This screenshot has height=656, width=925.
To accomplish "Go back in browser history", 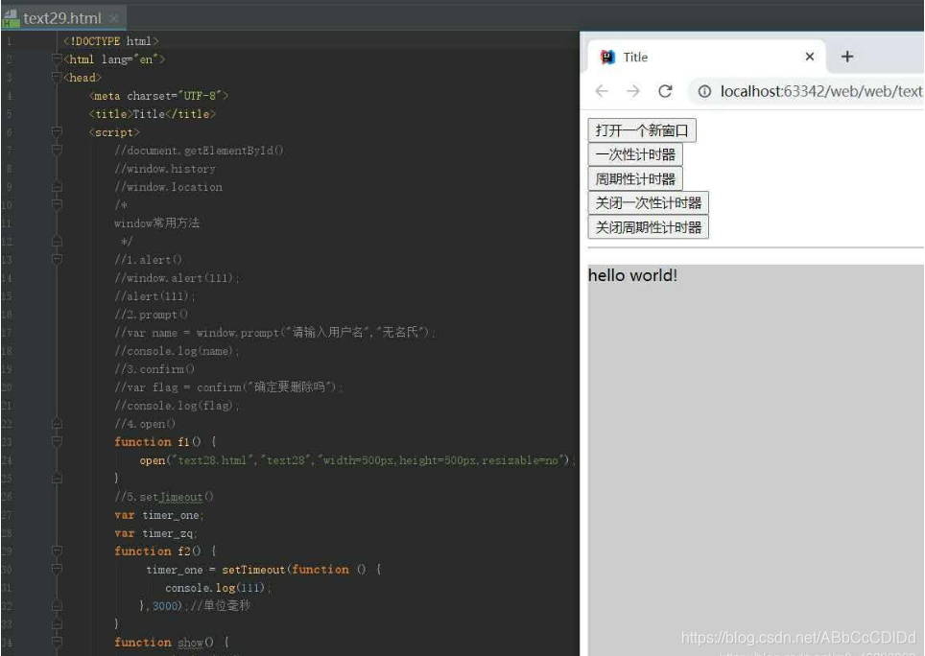I will (602, 91).
